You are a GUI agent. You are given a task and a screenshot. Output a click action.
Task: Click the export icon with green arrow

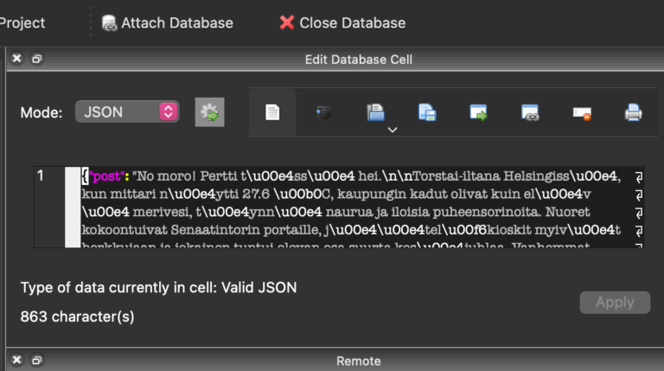[479, 112]
